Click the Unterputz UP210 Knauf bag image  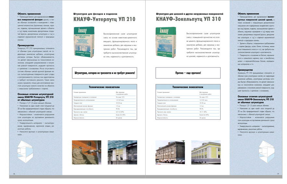pyautogui.click(x=85, y=42)
